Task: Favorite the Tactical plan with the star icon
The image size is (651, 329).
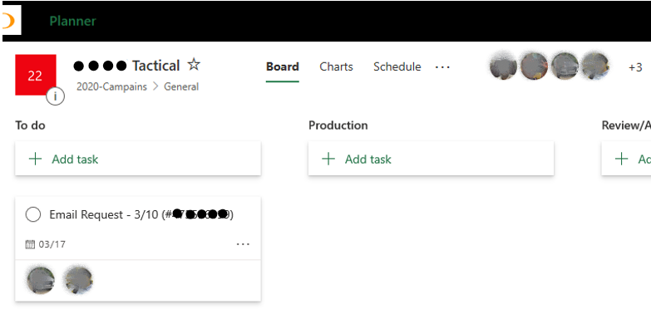Action: (x=194, y=65)
